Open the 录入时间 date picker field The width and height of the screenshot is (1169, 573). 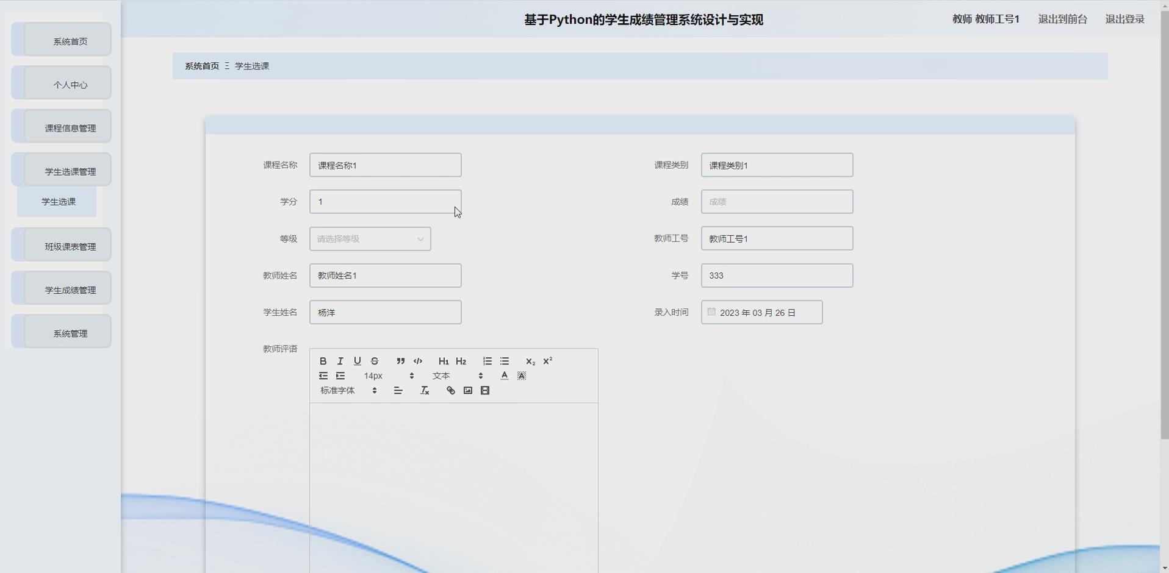click(x=762, y=312)
